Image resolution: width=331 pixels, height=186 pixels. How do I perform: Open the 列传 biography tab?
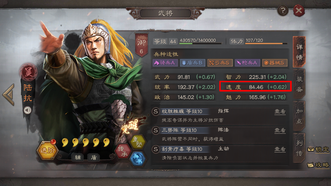[299, 148]
